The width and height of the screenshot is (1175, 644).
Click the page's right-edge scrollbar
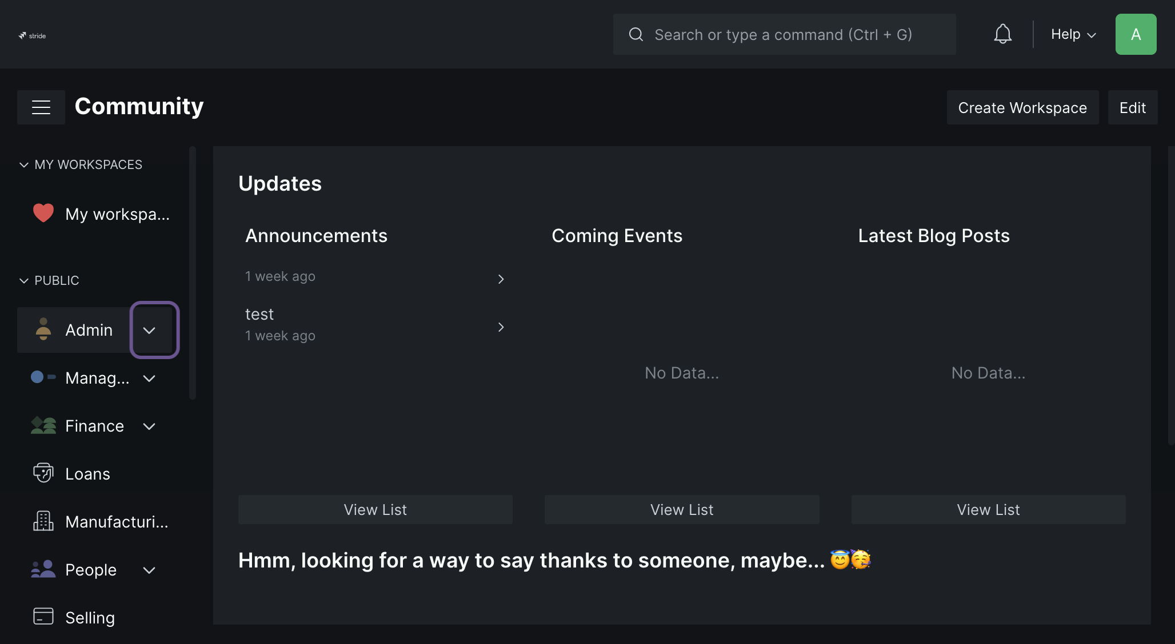pyautogui.click(x=1171, y=296)
